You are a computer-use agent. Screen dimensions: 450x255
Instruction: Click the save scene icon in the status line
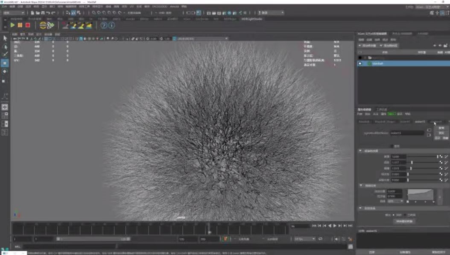[x=43, y=13]
